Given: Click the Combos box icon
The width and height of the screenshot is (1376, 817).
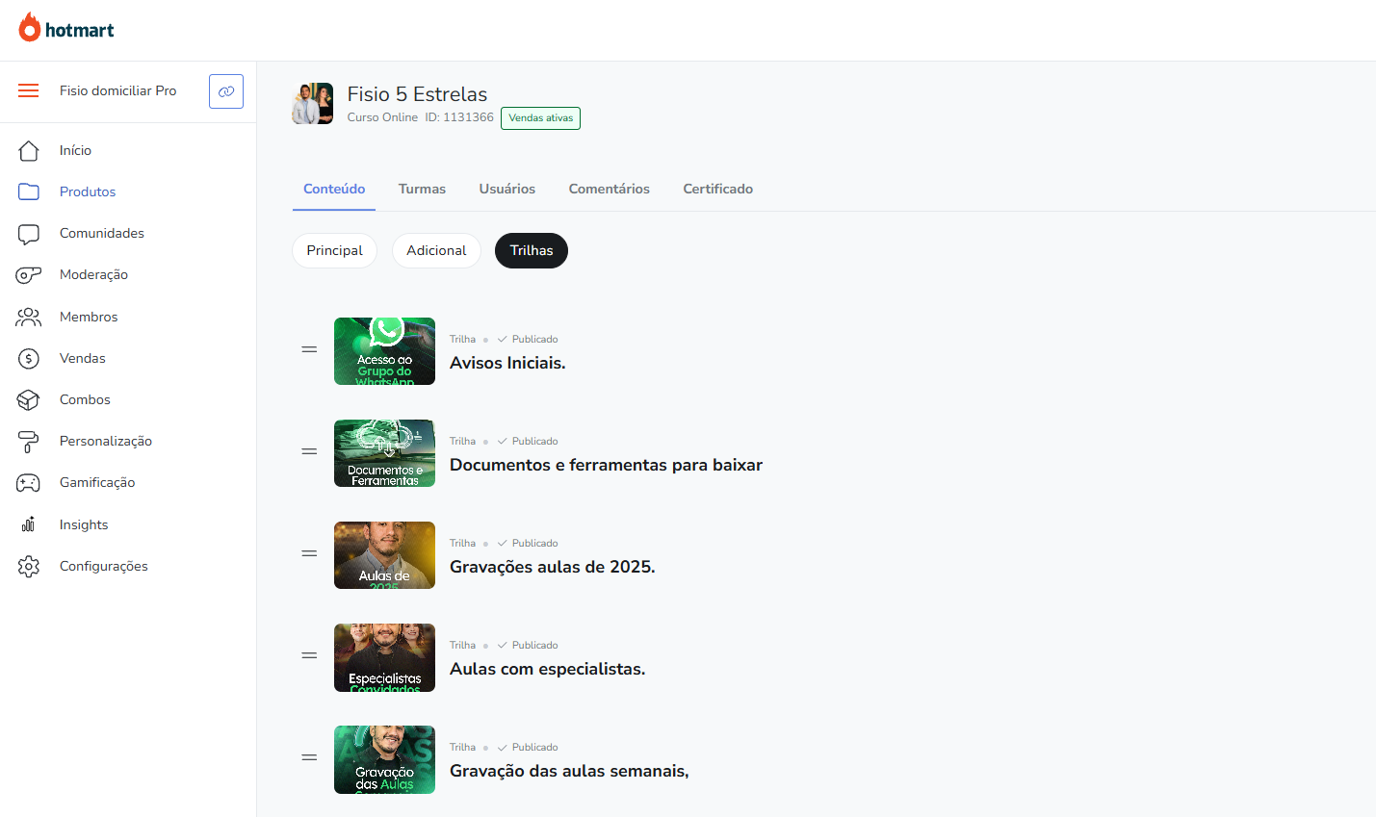Looking at the screenshot, I should (29, 400).
